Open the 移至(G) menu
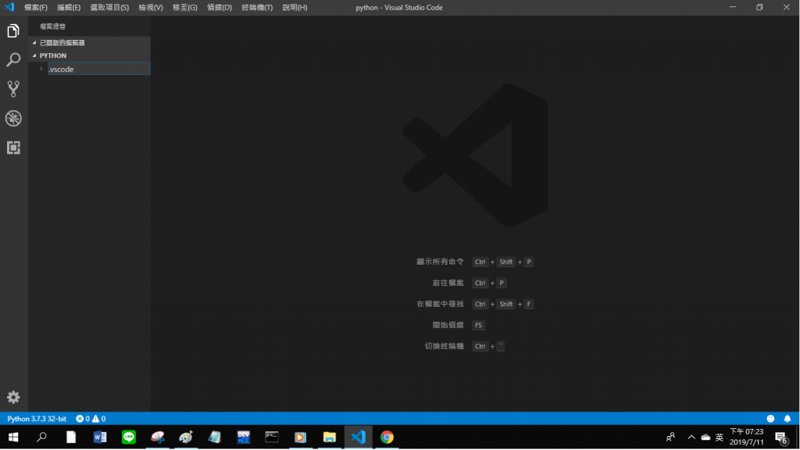This screenshot has width=800, height=450. [184, 8]
